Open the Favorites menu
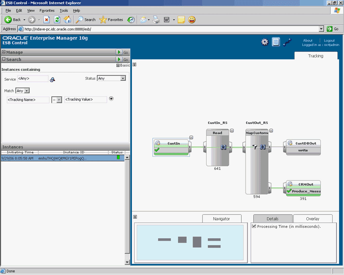Screen dimensions: 344x275 point(47,11)
